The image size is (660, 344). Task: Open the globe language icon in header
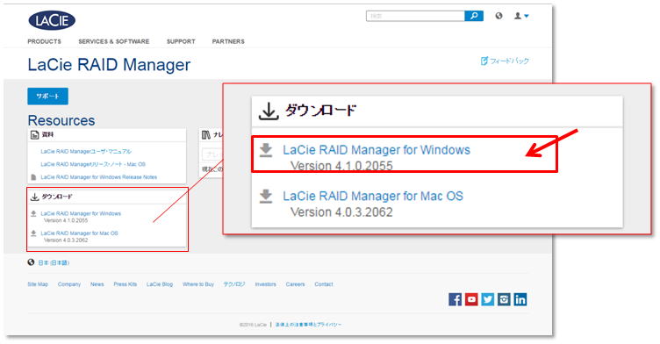[x=499, y=16]
